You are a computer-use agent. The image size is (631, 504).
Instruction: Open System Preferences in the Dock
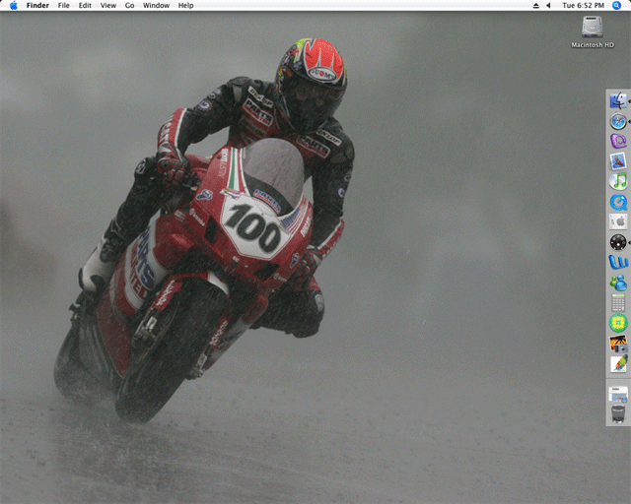point(618,221)
